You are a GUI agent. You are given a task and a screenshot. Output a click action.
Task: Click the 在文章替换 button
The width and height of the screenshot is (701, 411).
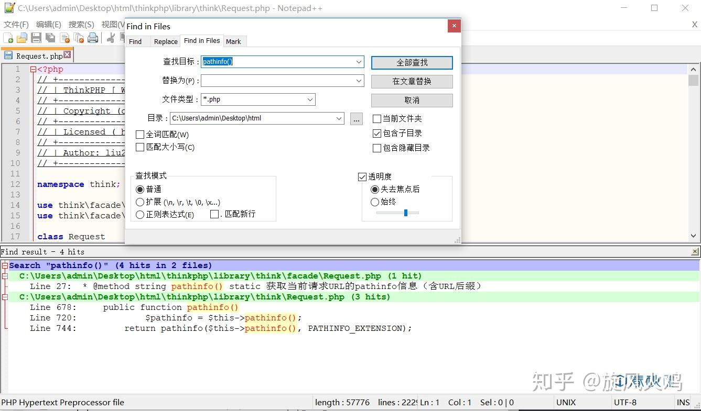point(412,82)
